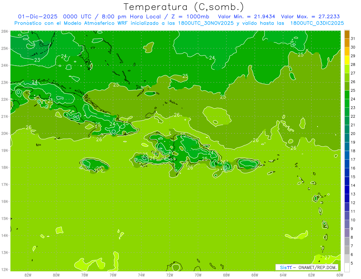This screenshot has height=279, width=361.
Task: Click the "15N" latitude axis label
Action: [4, 218]
